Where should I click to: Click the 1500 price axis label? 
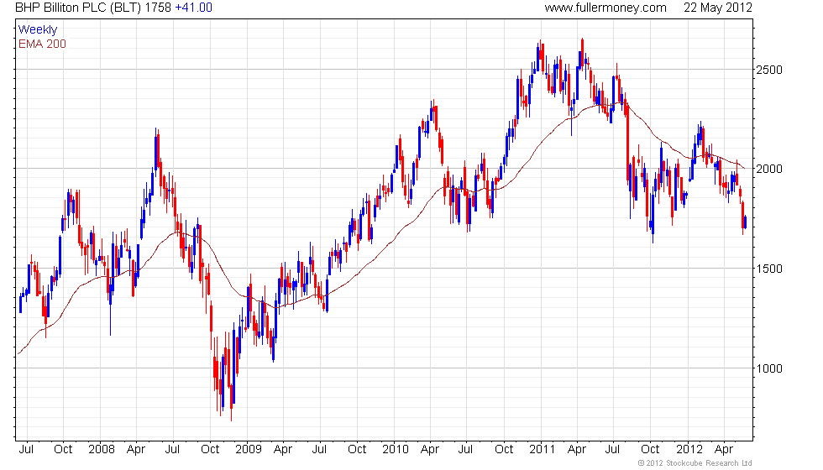pos(768,269)
